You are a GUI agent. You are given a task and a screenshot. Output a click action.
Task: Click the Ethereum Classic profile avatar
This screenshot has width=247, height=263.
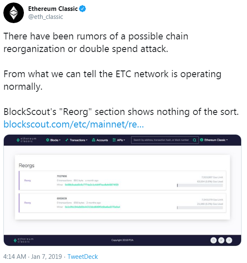pos(13,13)
